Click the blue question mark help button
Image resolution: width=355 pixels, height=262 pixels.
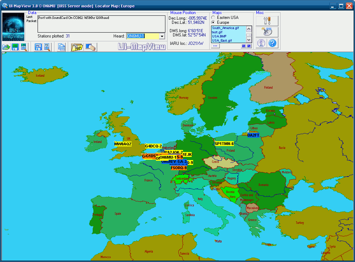click(x=273, y=43)
